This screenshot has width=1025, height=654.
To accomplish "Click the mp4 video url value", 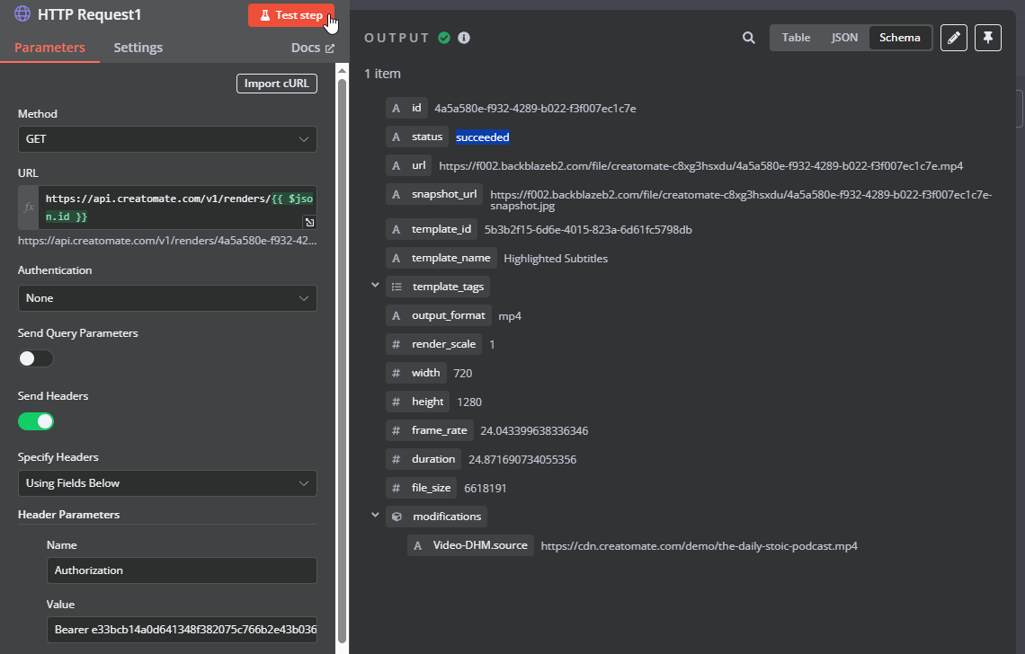I will coord(700,166).
